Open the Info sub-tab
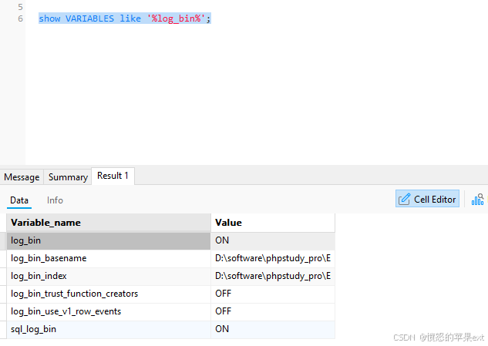This screenshot has height=346, width=488. click(x=55, y=200)
